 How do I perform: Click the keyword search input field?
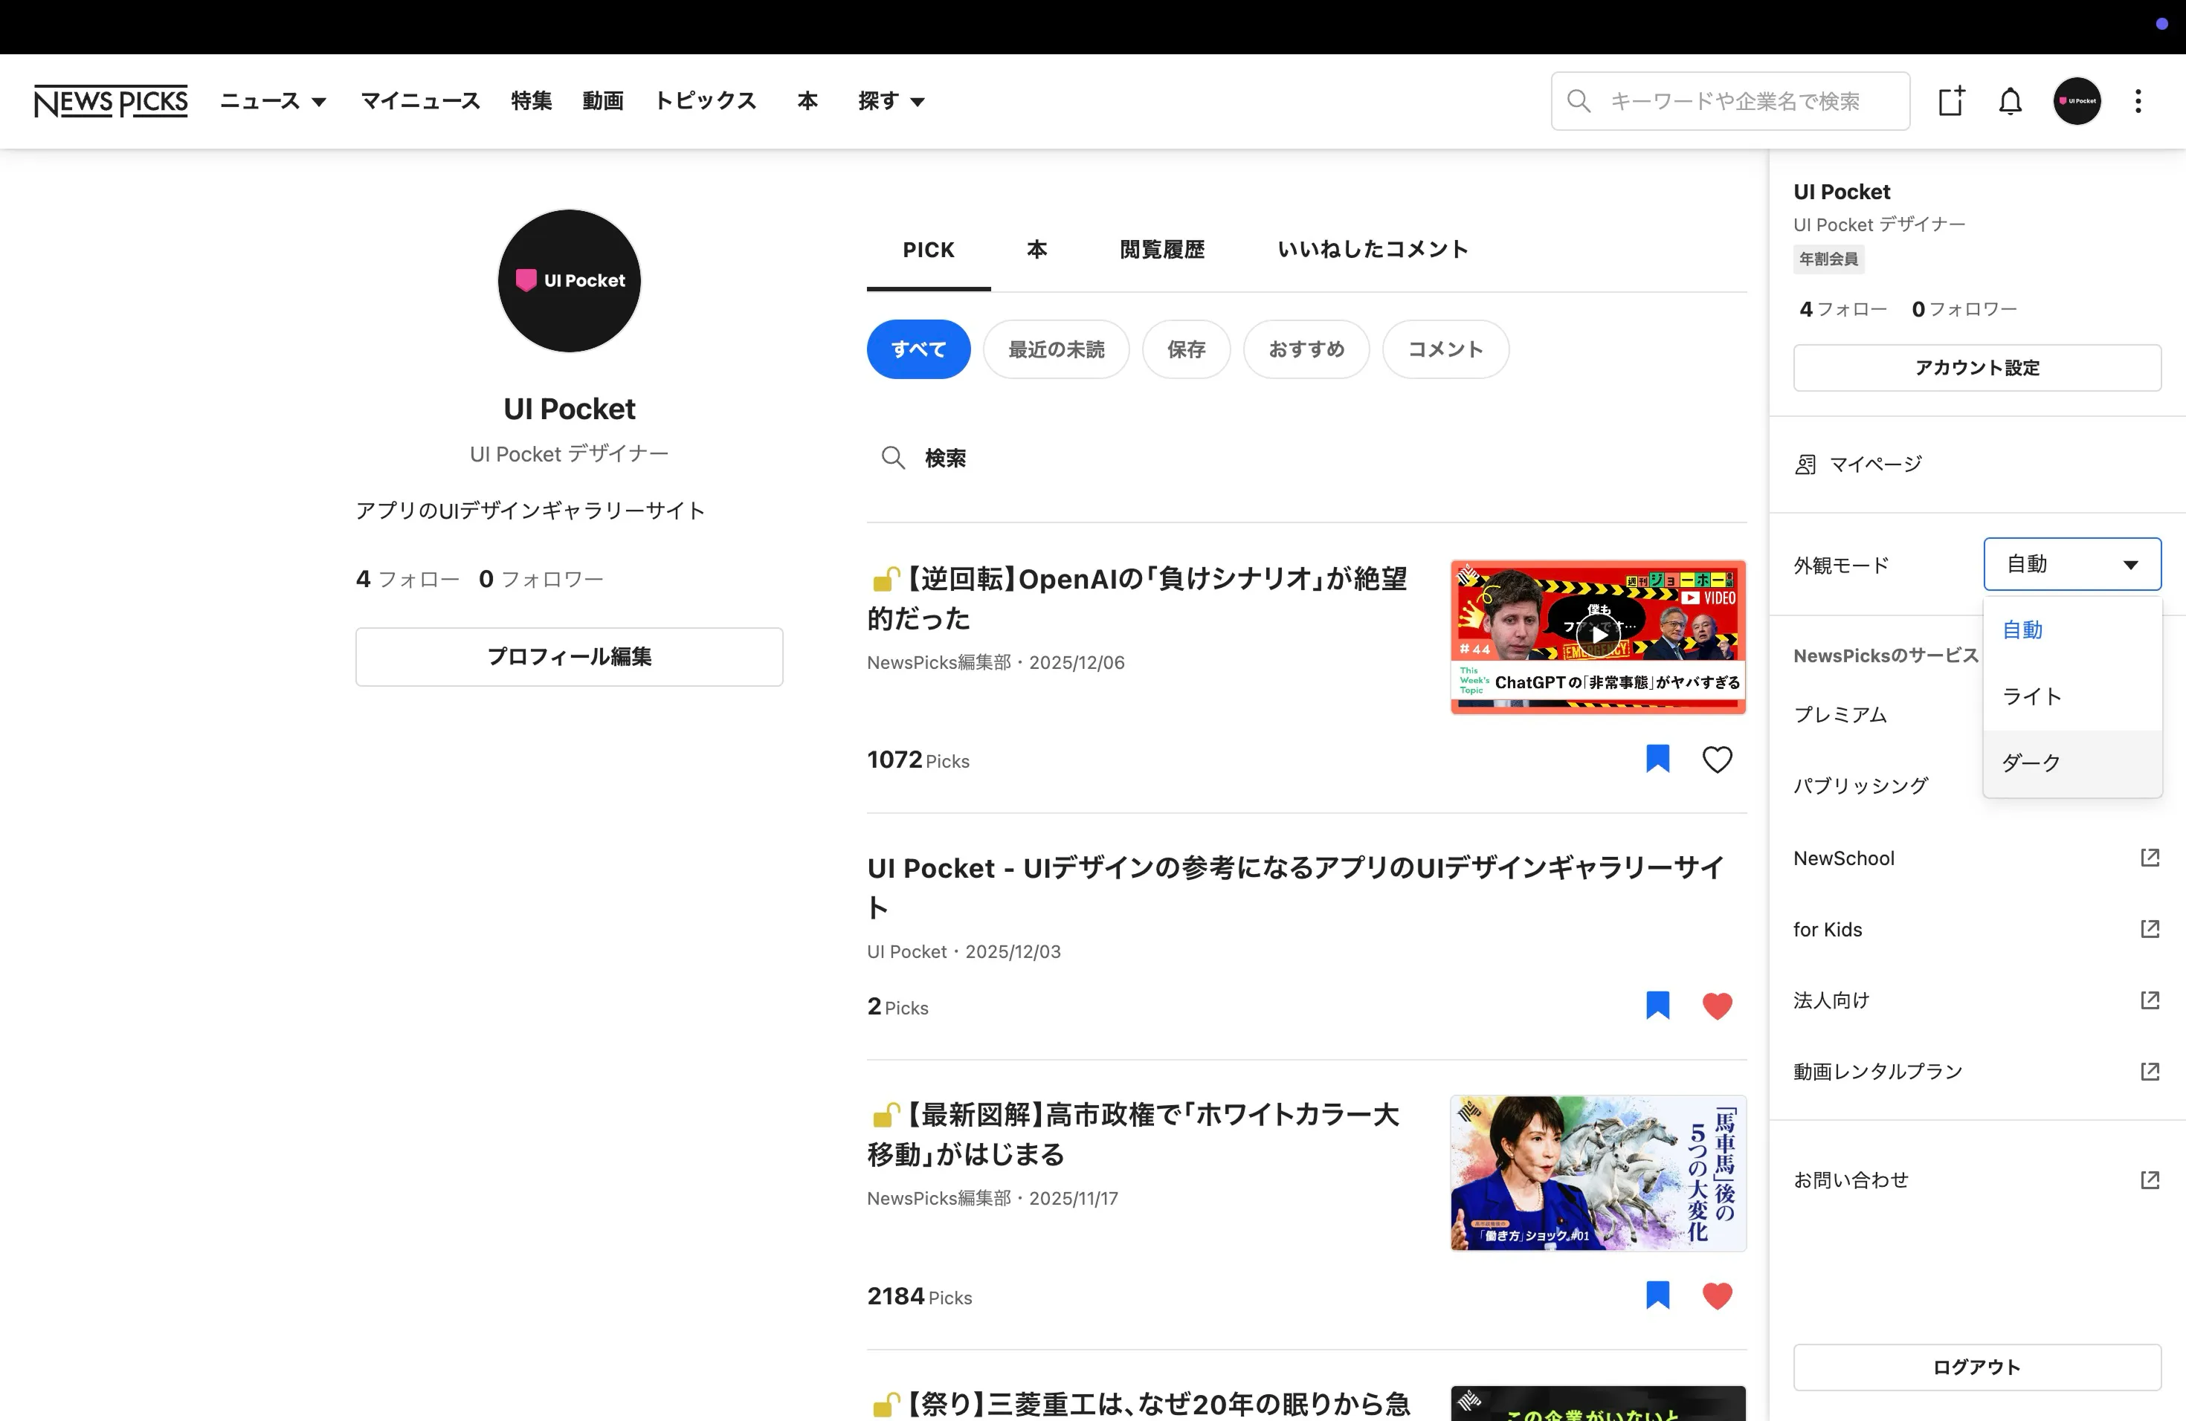click(1730, 101)
